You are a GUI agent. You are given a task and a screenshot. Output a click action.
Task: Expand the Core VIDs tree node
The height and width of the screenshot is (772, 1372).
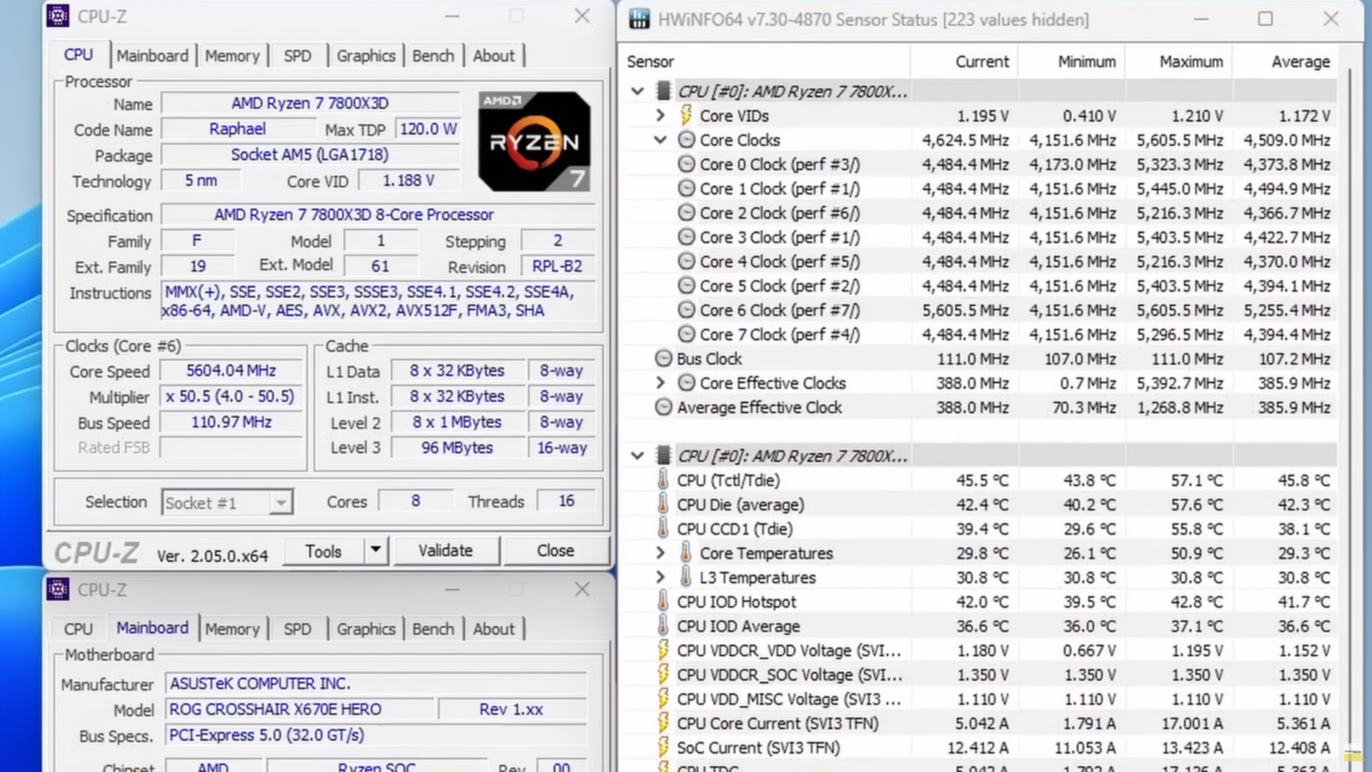[x=660, y=115]
